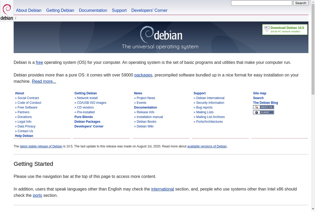Open Network install link
Screen dimensions: 315x211
coord(87,98)
